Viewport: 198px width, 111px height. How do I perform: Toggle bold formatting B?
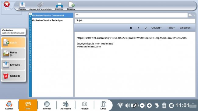[x=131, y=28]
